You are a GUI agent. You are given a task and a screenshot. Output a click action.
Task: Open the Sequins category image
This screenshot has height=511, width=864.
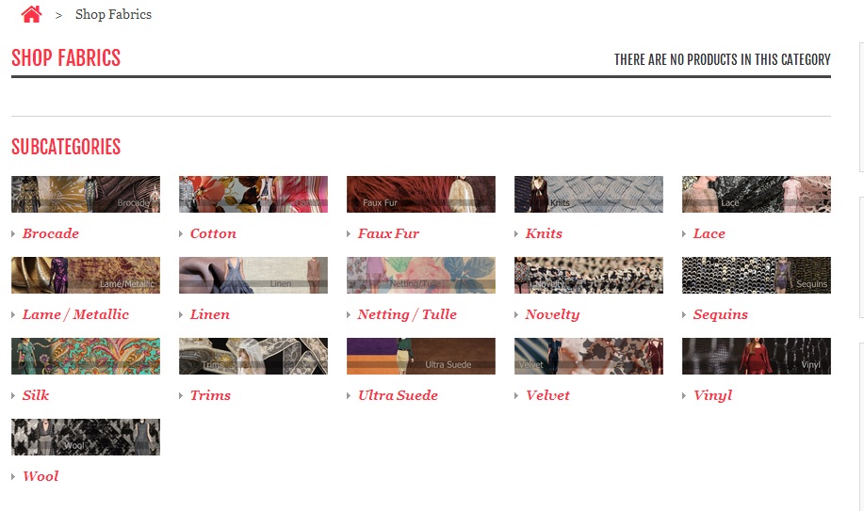(x=757, y=276)
